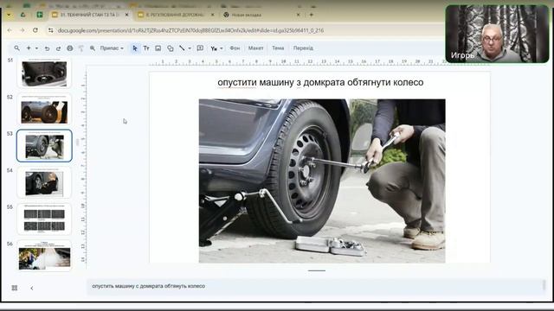Redo the last action
This screenshot has width=554, height=311.
(58, 48)
